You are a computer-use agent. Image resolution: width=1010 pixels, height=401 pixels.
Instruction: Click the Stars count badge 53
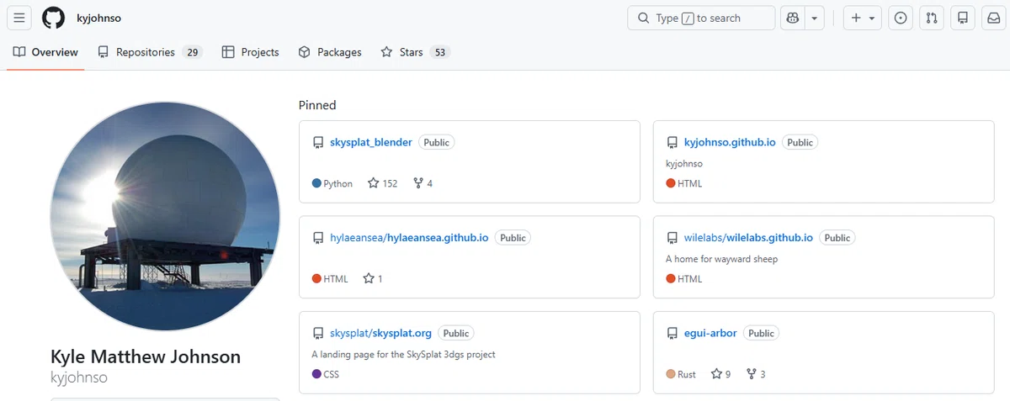pos(440,52)
